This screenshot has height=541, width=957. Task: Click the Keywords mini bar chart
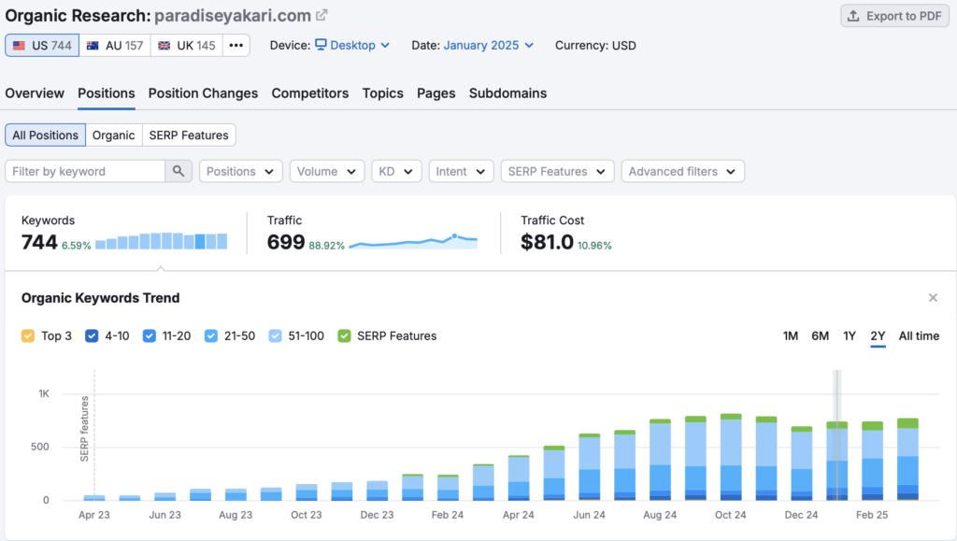tap(161, 241)
